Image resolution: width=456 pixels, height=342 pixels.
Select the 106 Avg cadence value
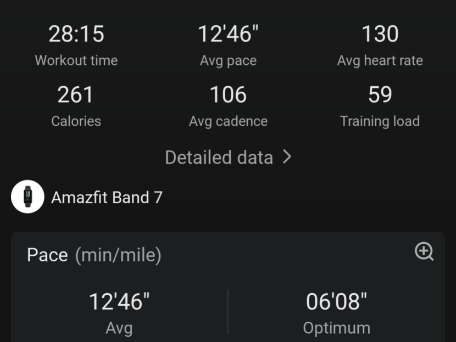pos(228,95)
